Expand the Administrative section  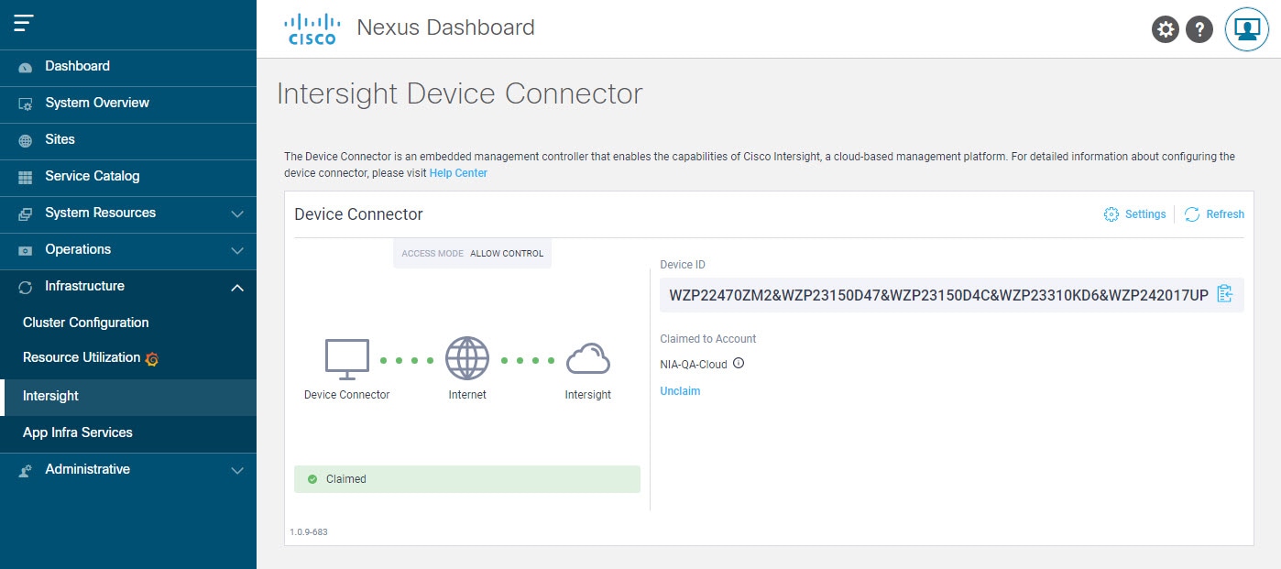[x=237, y=470]
